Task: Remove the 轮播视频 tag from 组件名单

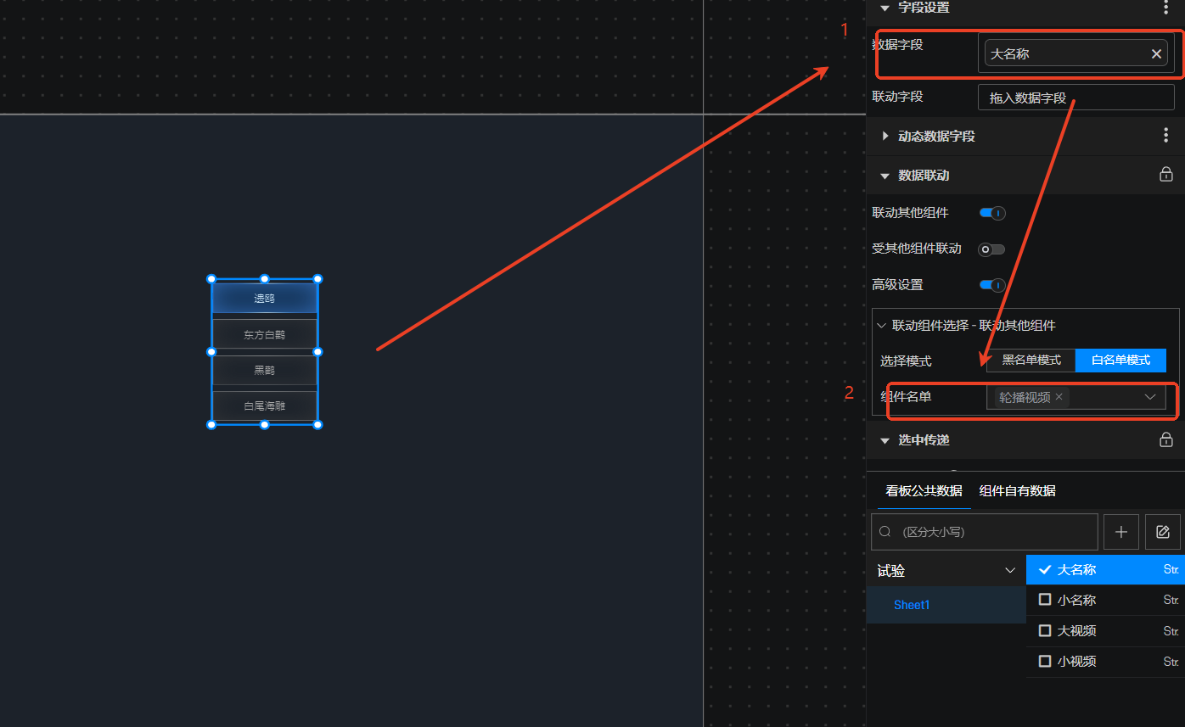Action: pos(1059,397)
